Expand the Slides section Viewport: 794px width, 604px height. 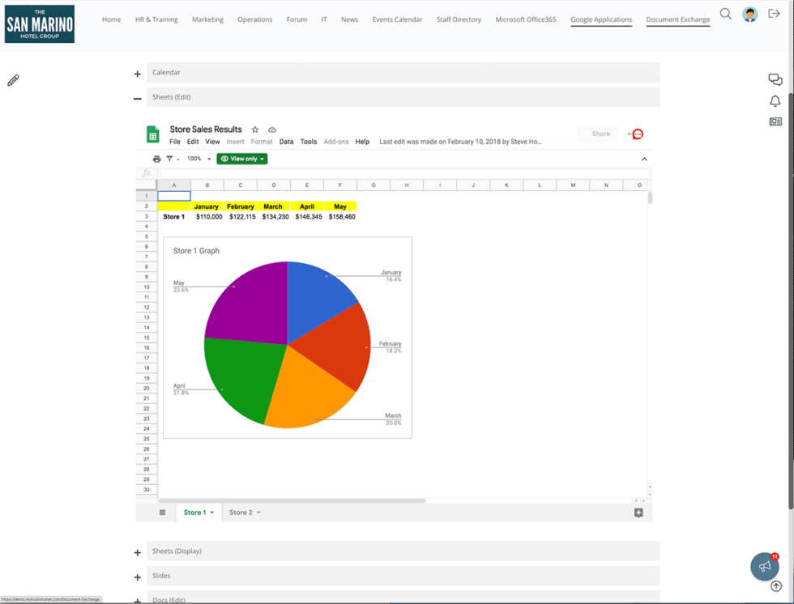pyautogui.click(x=137, y=576)
